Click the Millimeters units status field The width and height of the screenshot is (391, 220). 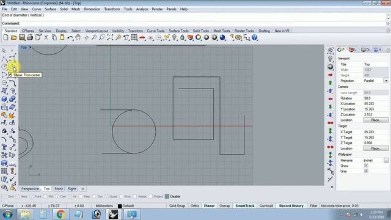(104, 206)
